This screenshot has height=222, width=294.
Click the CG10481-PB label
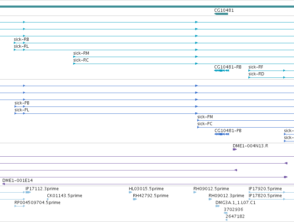click(x=228, y=131)
